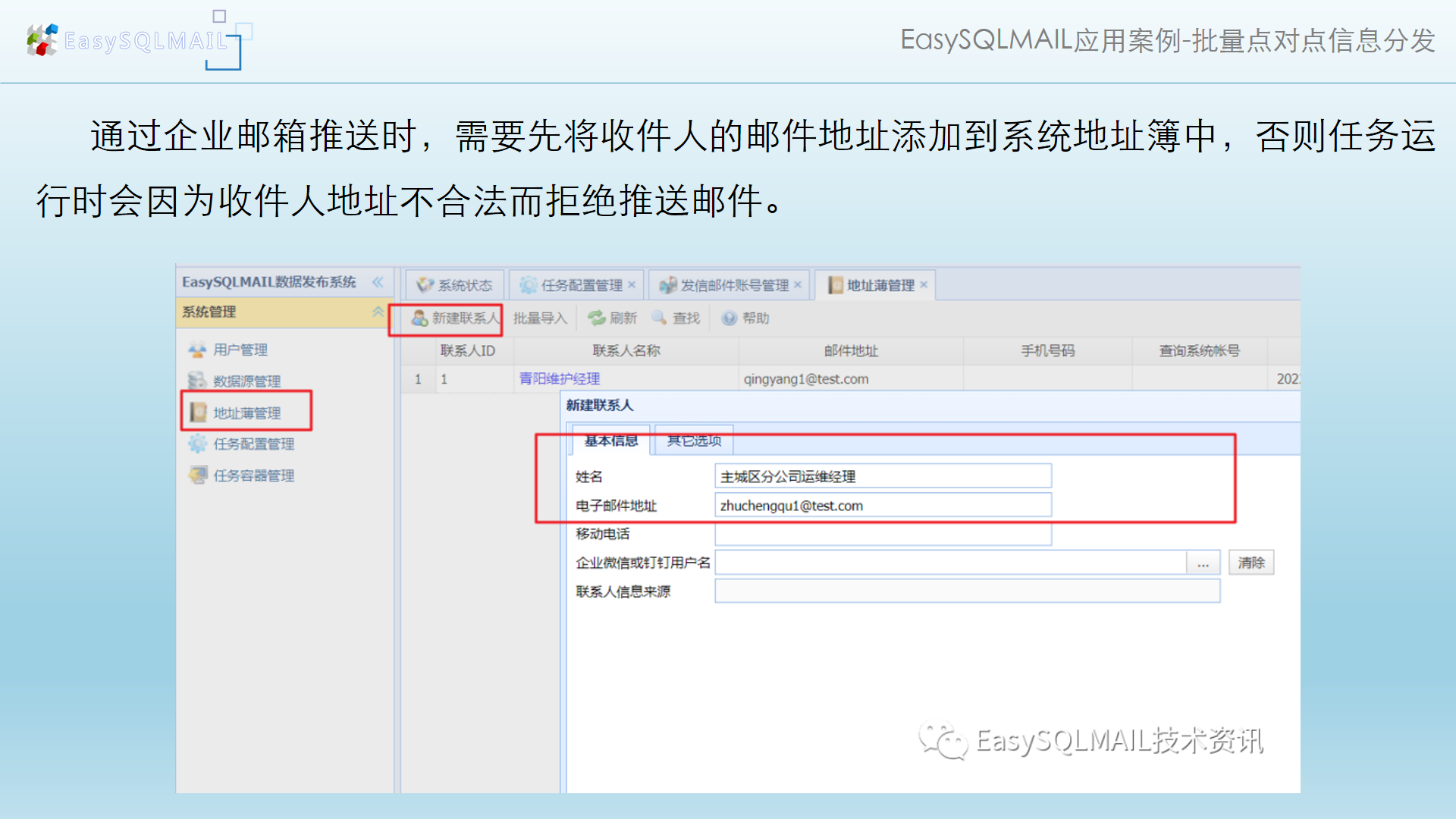Screen dimensions: 1456x819
Task: Click the 新建联系人 dialog title
Action: 599,406
